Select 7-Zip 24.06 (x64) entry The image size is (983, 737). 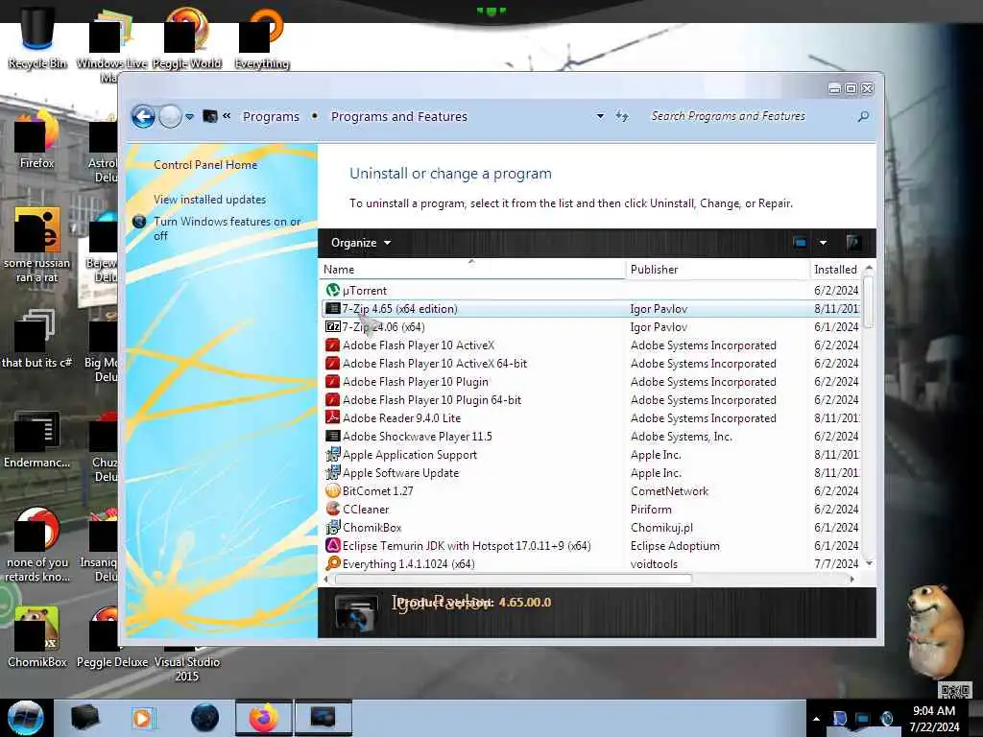(590, 327)
